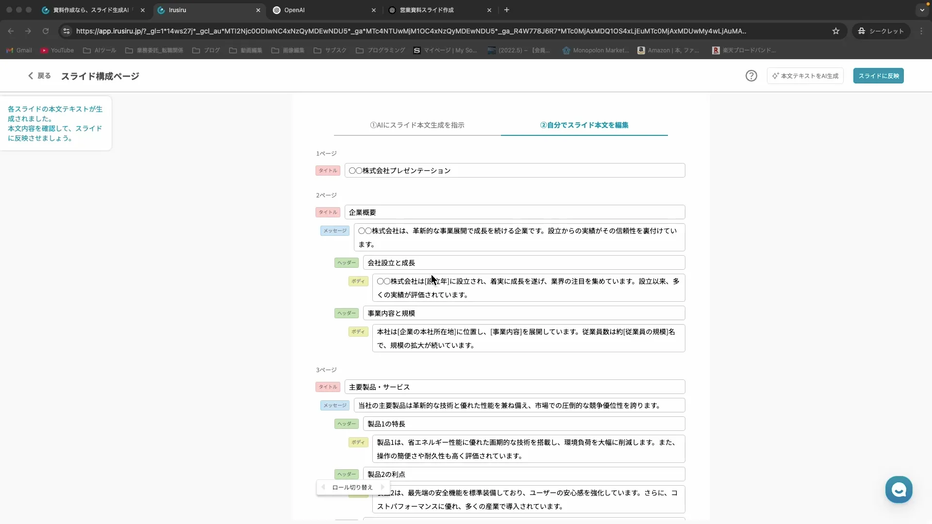Bookmark this page with the star icon

coord(836,31)
